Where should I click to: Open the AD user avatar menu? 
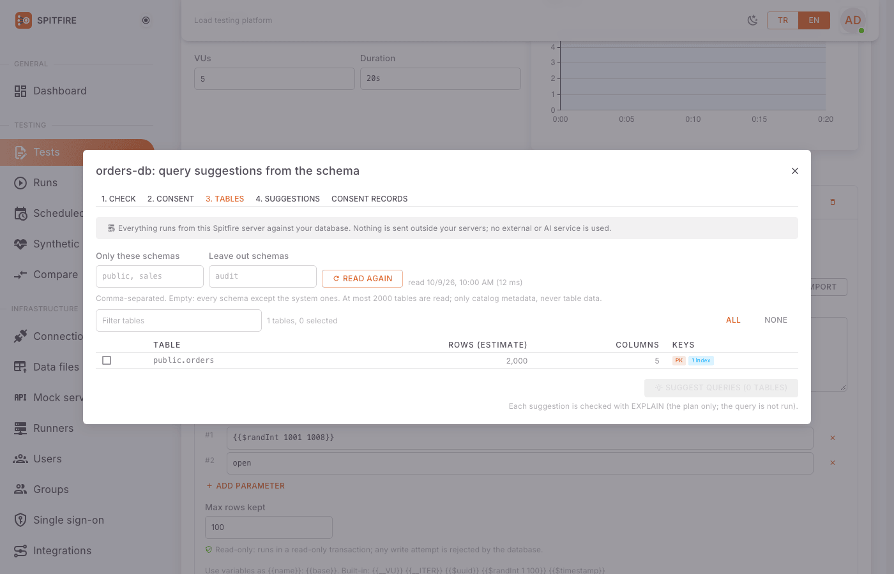pyautogui.click(x=853, y=20)
